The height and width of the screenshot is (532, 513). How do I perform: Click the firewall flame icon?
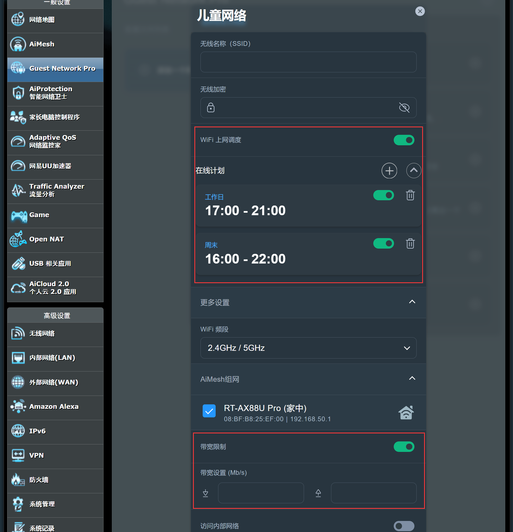(18, 480)
